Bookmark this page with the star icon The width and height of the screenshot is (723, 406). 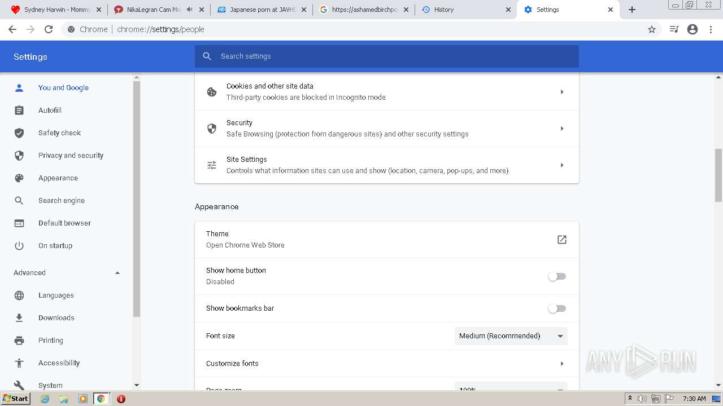coord(652,29)
